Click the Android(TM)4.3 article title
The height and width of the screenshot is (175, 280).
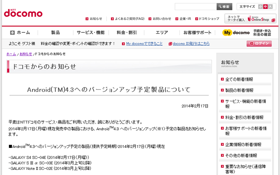tap(109, 89)
